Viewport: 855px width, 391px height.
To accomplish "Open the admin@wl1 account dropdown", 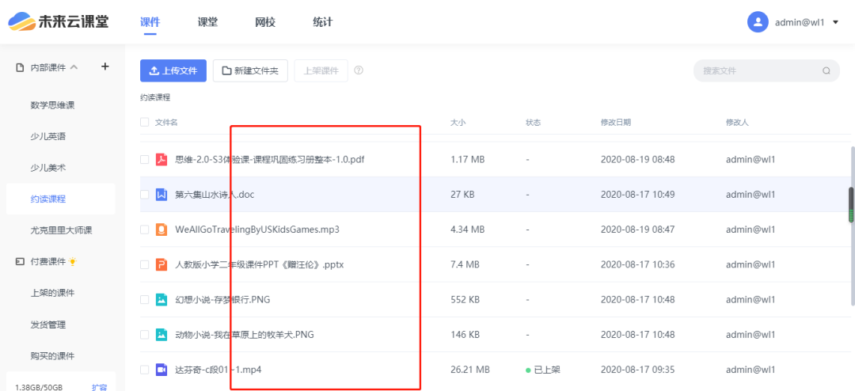I will tap(794, 22).
